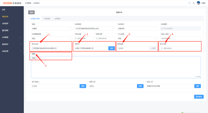Click the refresh icon in top bar
The image size is (208, 113).
pyautogui.click(x=194, y=3)
